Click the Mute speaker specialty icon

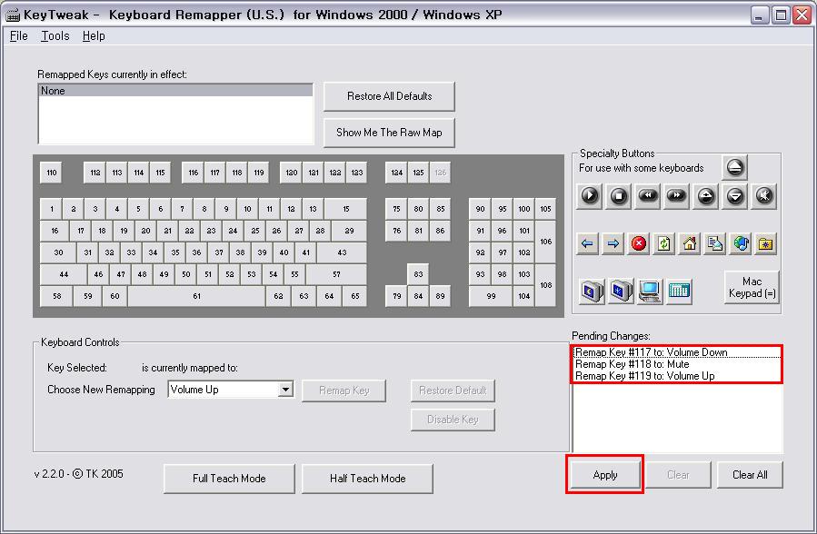(764, 196)
